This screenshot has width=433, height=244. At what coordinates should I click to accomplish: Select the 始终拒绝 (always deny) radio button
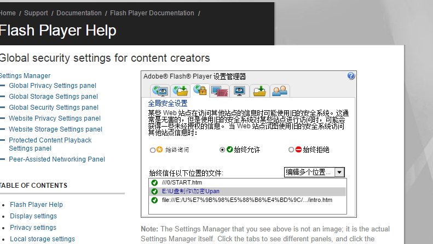[x=291, y=150]
